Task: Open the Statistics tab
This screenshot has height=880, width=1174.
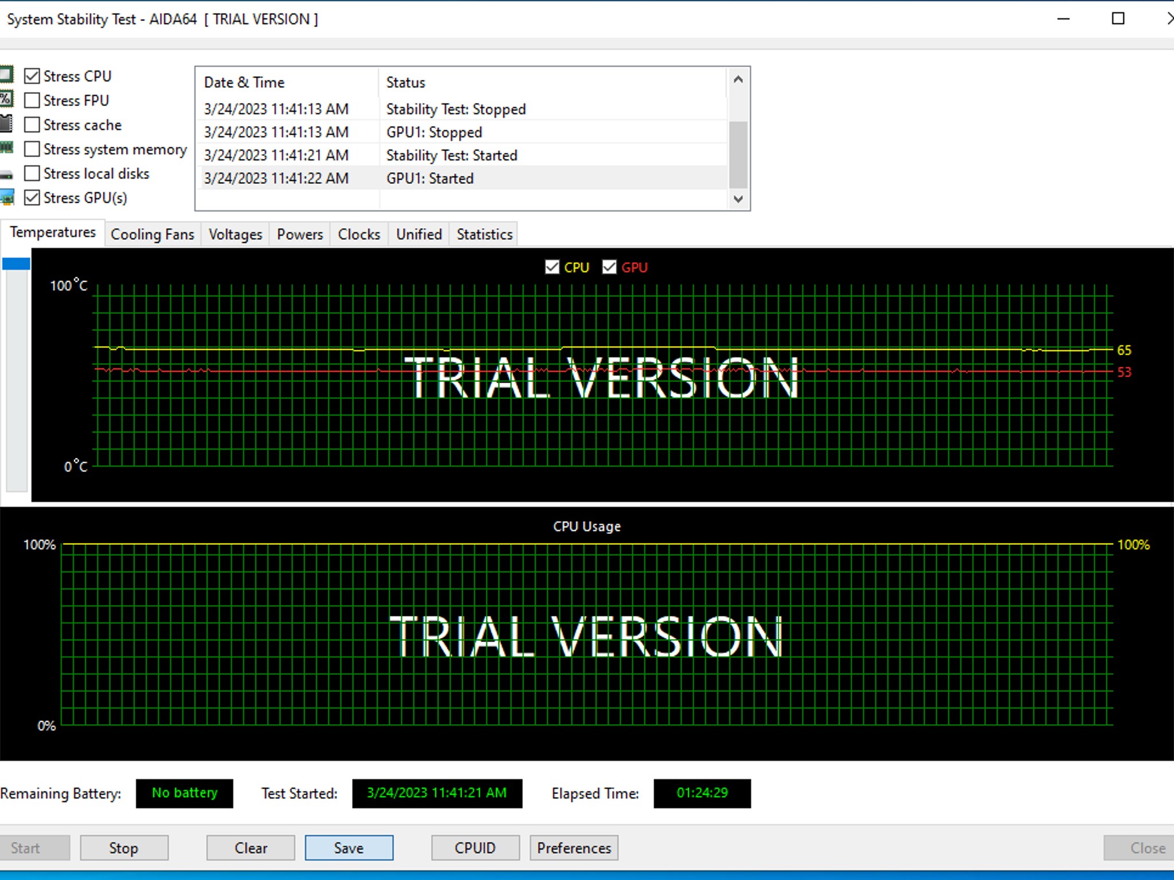Action: (x=484, y=234)
